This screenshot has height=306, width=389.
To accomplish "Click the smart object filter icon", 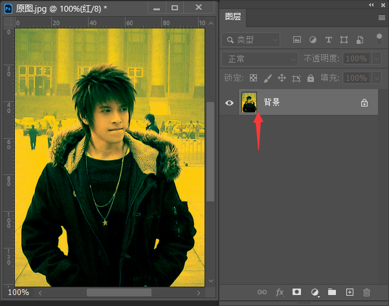I will pyautogui.click(x=359, y=39).
